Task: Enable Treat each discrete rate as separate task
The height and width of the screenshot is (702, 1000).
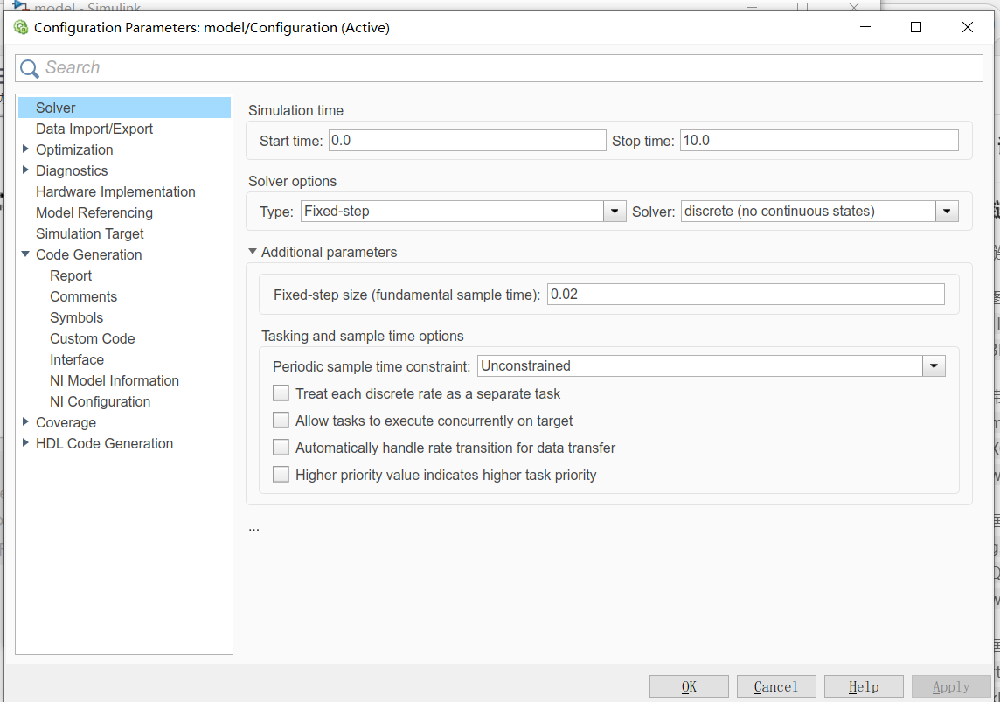Action: click(281, 393)
